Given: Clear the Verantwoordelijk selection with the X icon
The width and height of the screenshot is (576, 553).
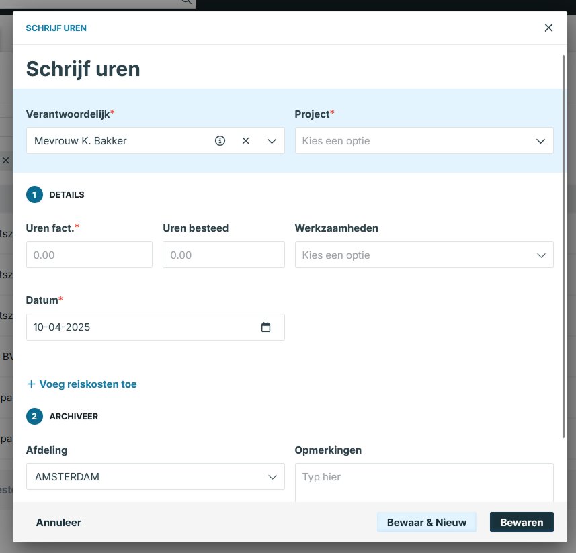Looking at the screenshot, I should [245, 141].
